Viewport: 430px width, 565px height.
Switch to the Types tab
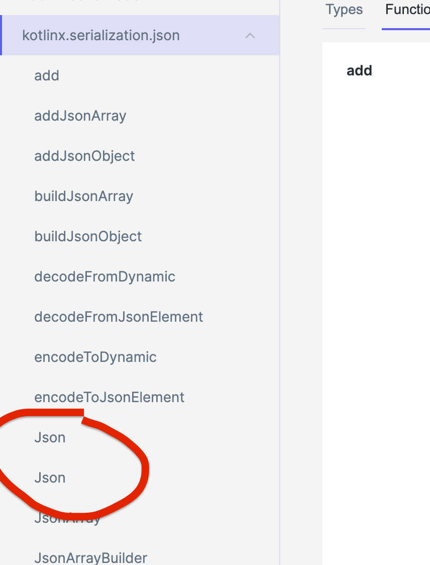pyautogui.click(x=344, y=10)
